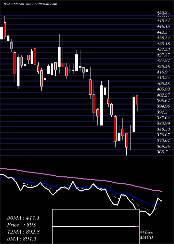Click the 402.27 price axis label

(163, 95)
